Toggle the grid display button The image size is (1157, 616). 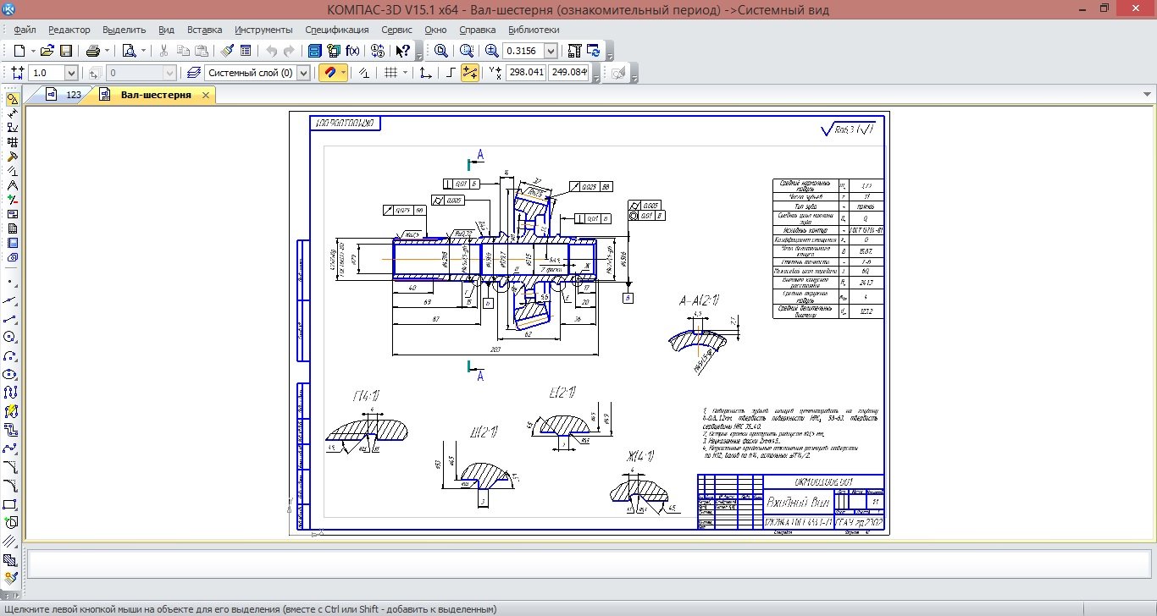coord(390,73)
